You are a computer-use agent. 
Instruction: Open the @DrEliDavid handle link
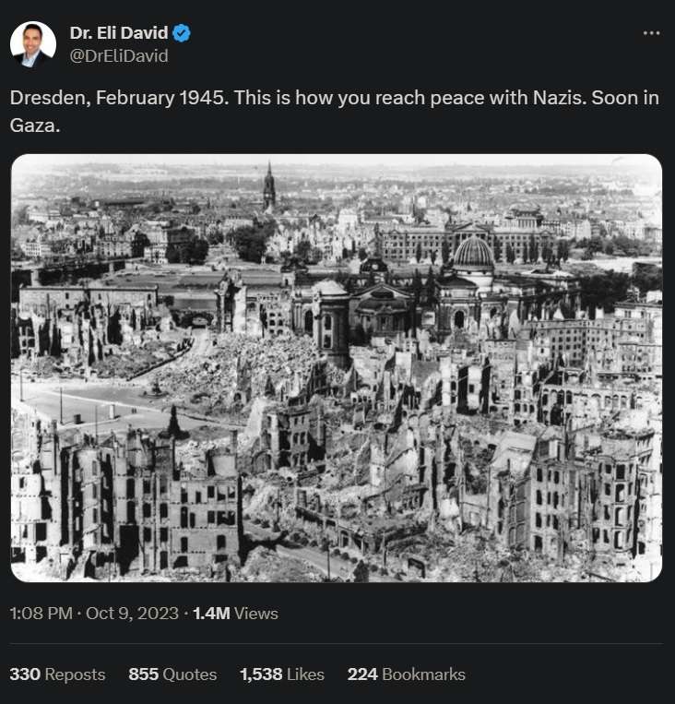118,55
